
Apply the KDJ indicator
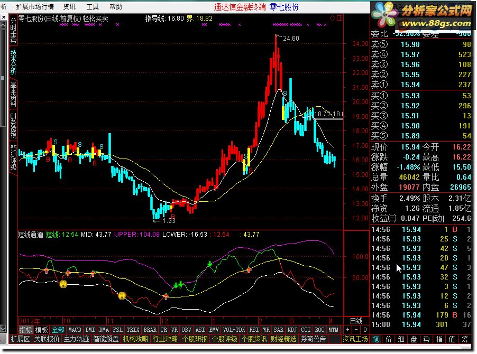292,330
